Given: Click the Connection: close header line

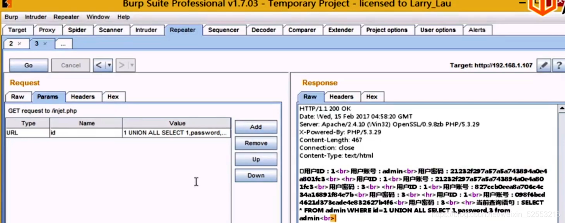Looking at the screenshot, I should point(327,148).
